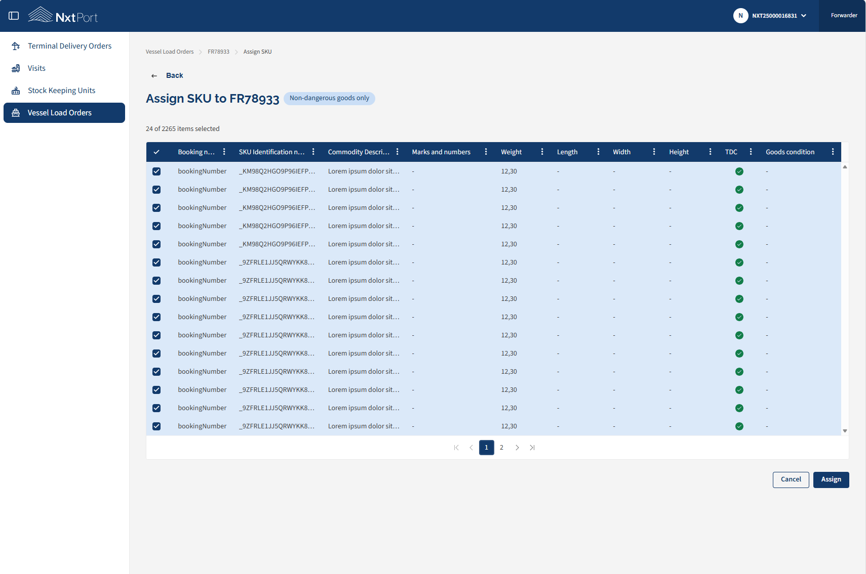
Task: Open TDC column menu
Action: [x=751, y=152]
